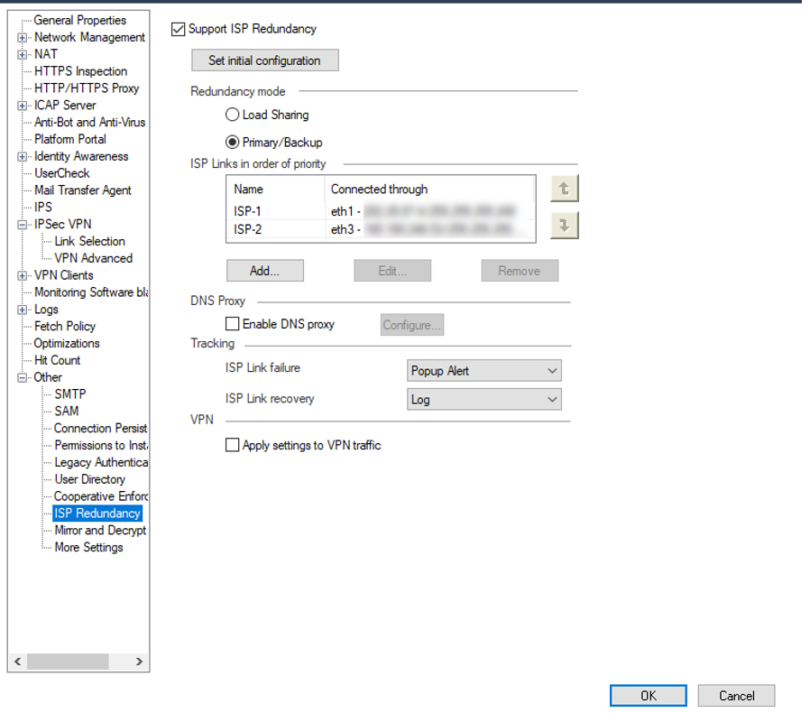The width and height of the screenshot is (810, 713).
Task: Expand Network Management tree node
Action: [x=22, y=38]
